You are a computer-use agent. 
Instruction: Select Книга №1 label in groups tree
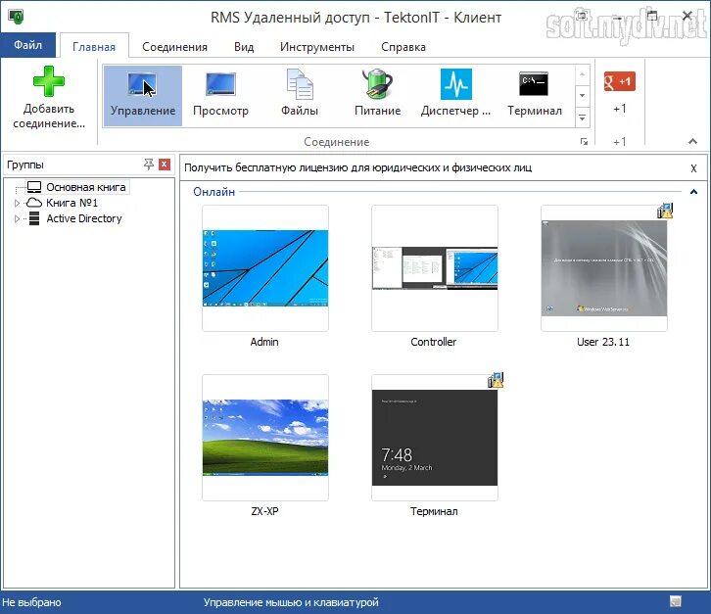[x=71, y=203]
